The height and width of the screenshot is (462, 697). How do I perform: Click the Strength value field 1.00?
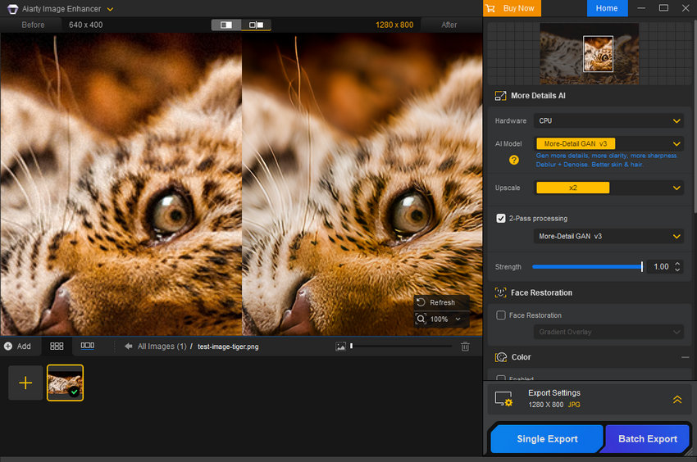661,266
